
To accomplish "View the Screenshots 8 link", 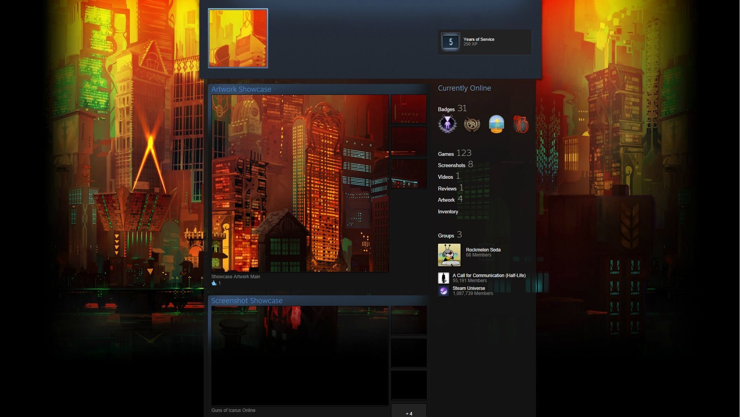I will [x=456, y=164].
